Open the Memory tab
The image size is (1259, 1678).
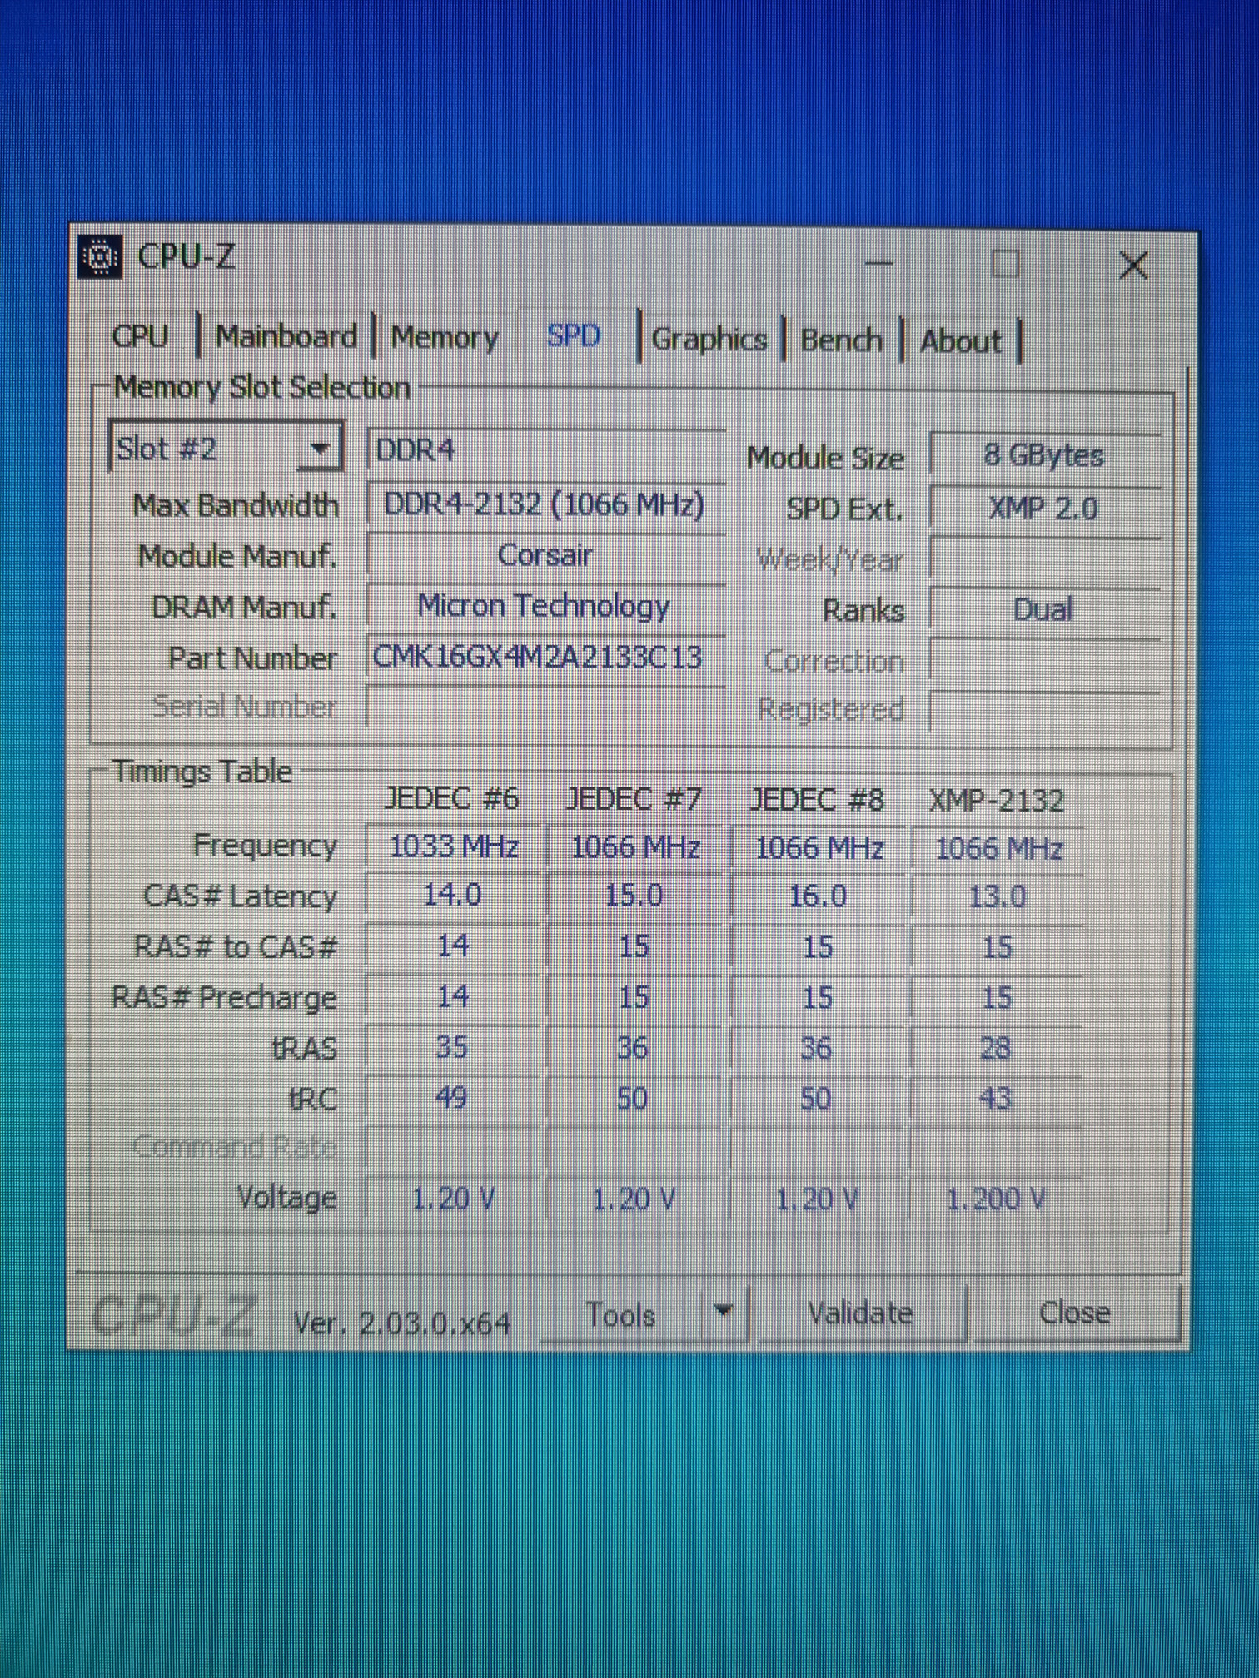point(445,337)
